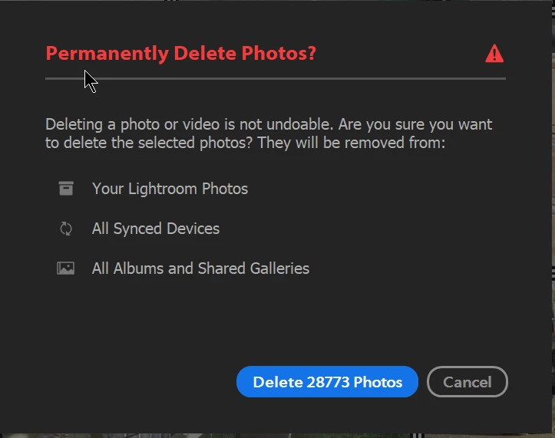555x438 pixels.
Task: Click the archive box icon beside Lightroom Photos
Action: click(66, 188)
